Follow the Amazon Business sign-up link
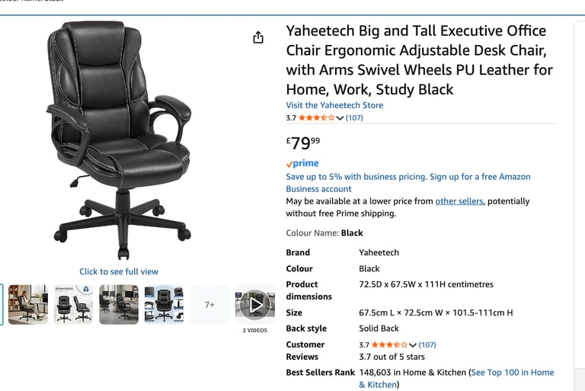The image size is (585, 391). pos(408,183)
